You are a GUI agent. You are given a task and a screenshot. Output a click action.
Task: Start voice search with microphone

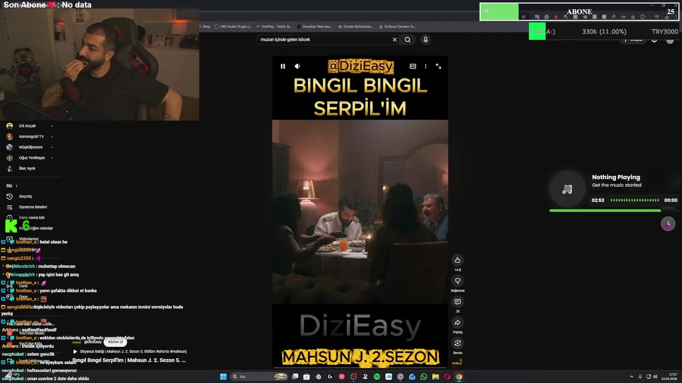pyautogui.click(x=425, y=39)
